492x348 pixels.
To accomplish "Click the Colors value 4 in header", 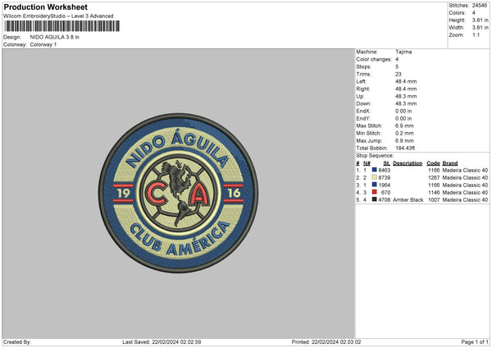I will tap(474, 13).
